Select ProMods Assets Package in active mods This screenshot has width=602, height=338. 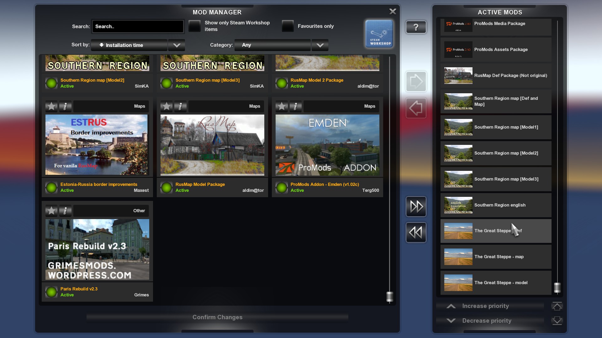tap(496, 49)
